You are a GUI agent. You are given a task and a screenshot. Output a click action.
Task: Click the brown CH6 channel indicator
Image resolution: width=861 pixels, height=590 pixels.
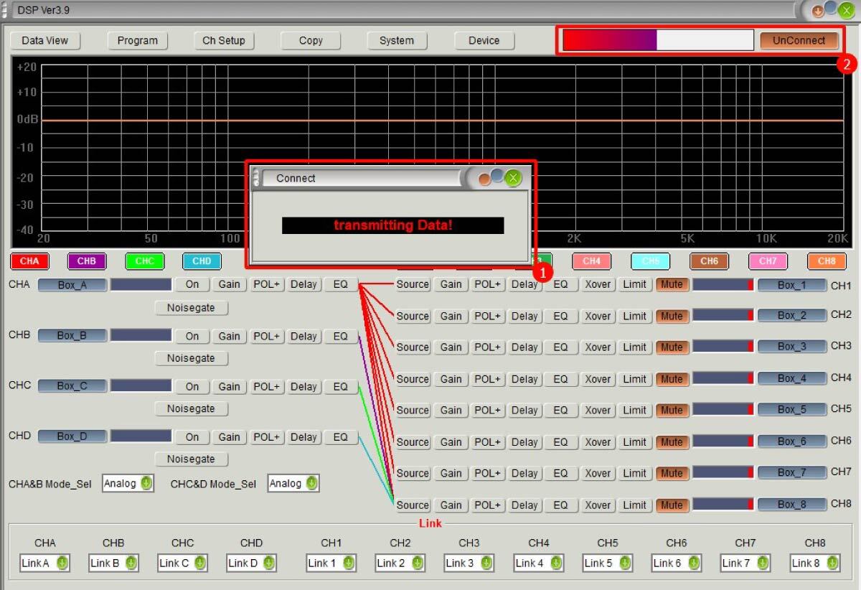(x=709, y=261)
